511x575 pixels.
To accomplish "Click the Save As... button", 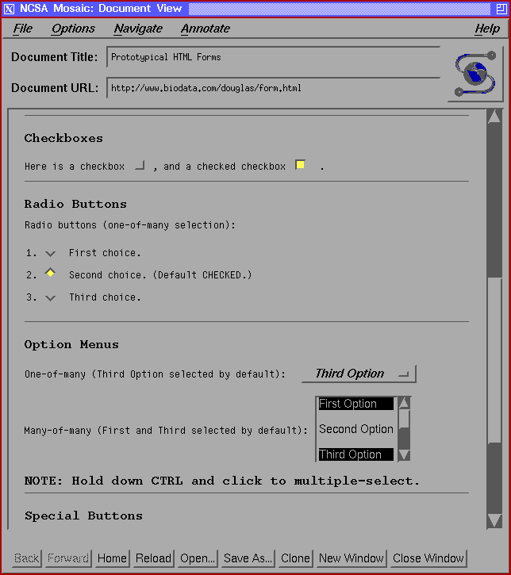I will (x=248, y=558).
